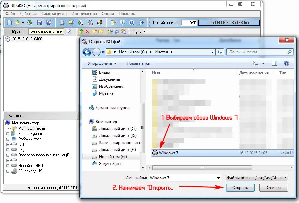This screenshot has width=299, height=203.
Task: Click the Открыть button
Action: pyautogui.click(x=240, y=188)
